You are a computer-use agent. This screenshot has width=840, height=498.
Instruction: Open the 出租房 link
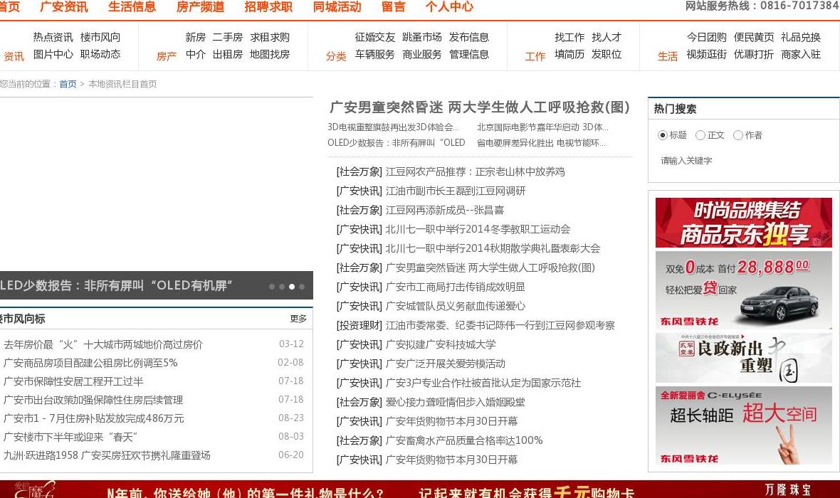pos(228,55)
